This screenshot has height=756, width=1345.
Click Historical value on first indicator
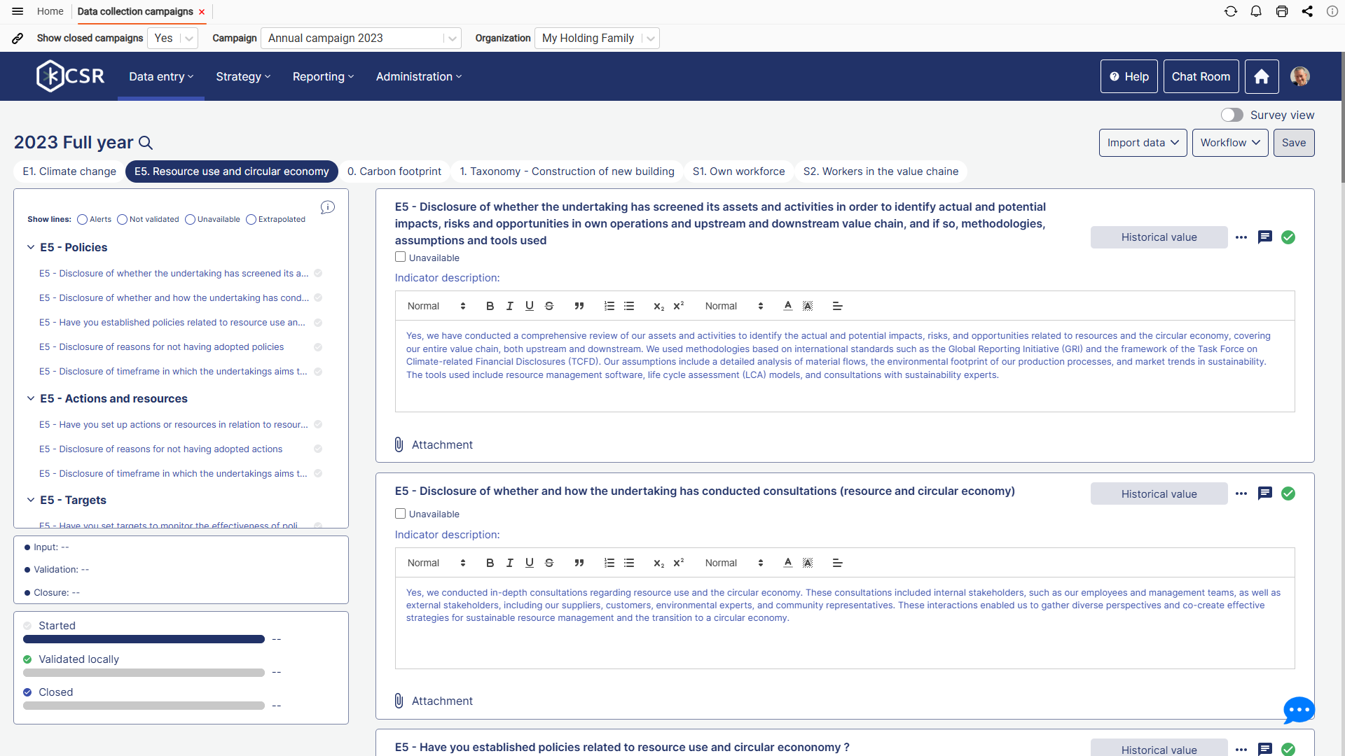(x=1159, y=237)
